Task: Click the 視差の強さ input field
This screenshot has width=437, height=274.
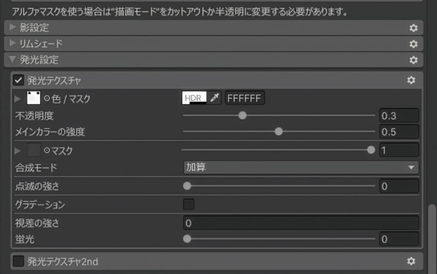Action: (299, 222)
